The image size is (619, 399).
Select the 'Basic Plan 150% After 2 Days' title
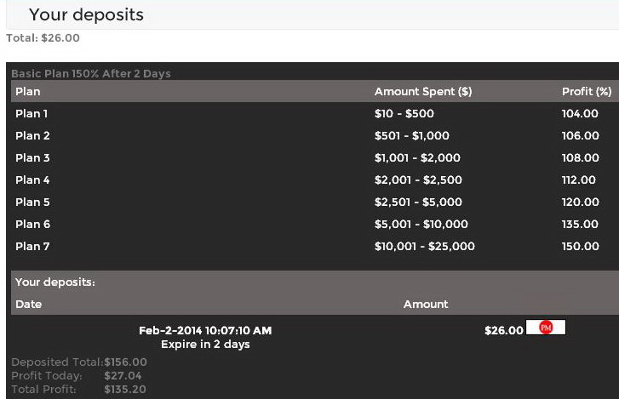(91, 74)
